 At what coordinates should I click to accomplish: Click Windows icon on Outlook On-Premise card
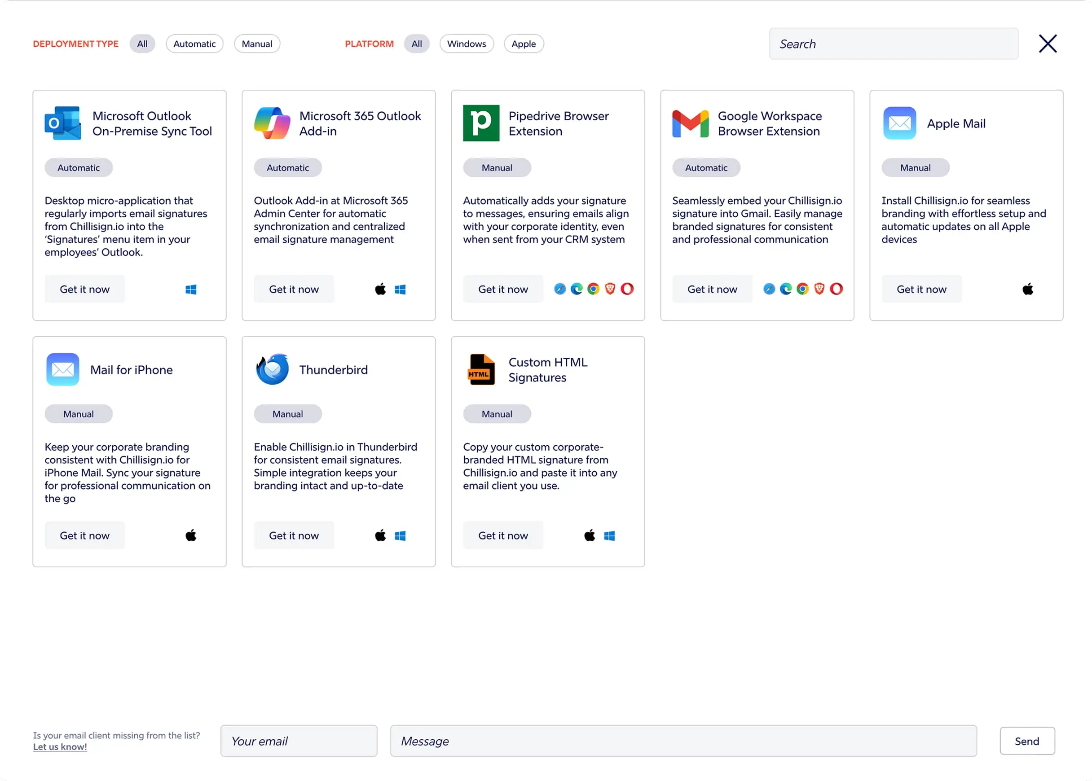[191, 289]
